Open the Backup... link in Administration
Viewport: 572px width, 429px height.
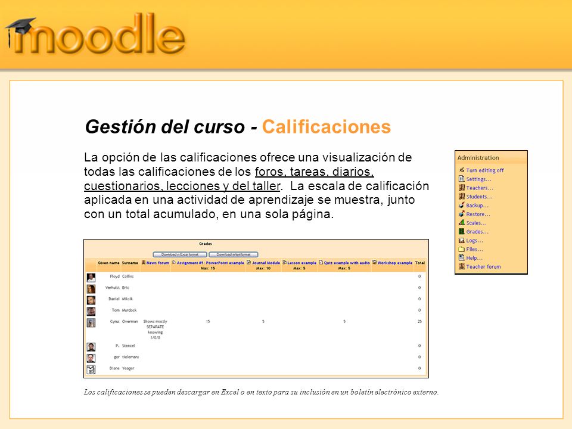[x=477, y=206]
